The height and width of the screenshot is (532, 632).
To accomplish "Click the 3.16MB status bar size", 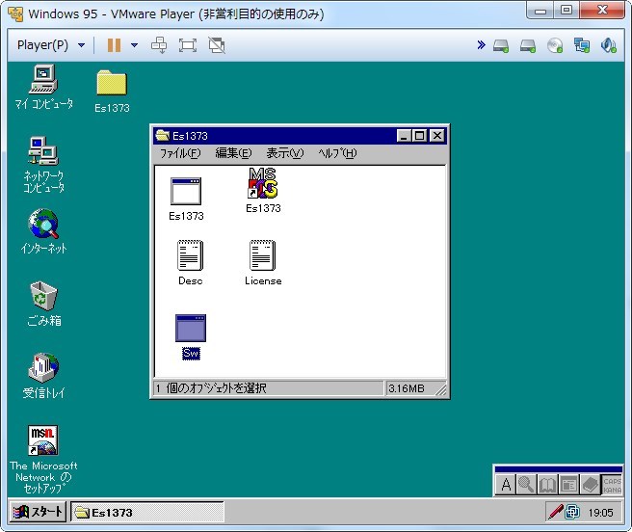I will (x=407, y=388).
